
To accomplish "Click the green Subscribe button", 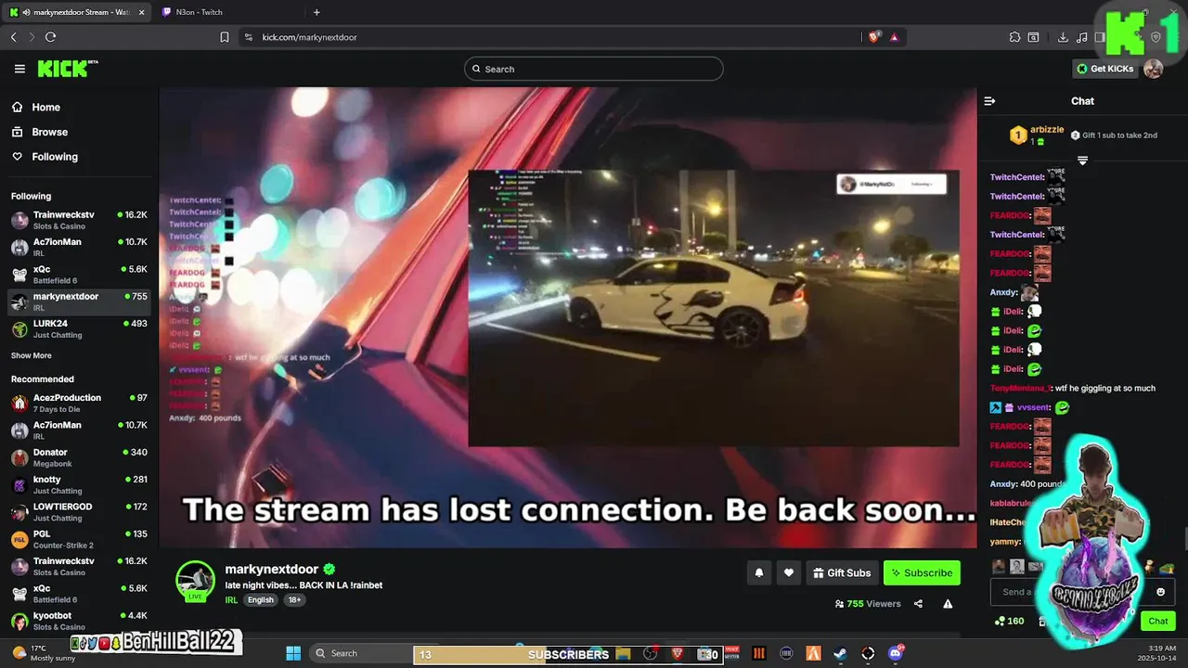I will tap(922, 572).
